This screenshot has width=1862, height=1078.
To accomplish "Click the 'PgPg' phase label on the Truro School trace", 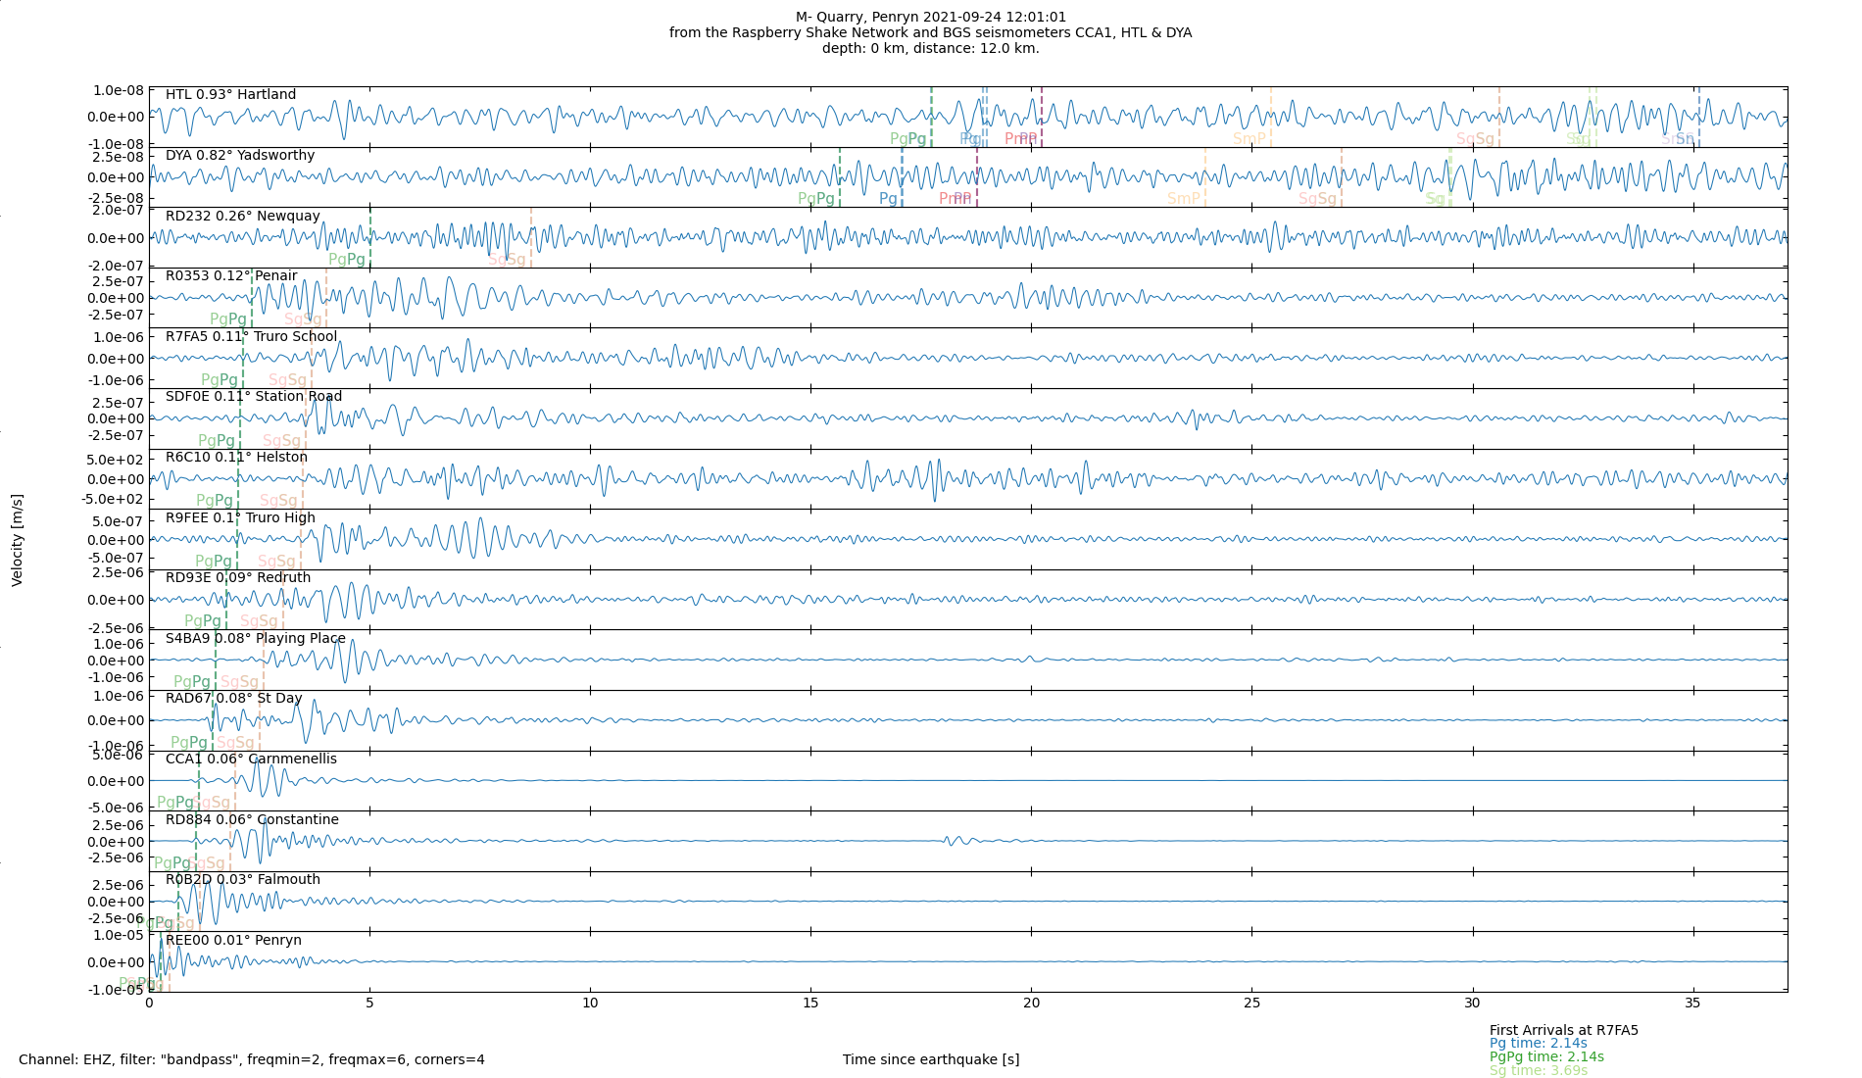I will point(220,380).
